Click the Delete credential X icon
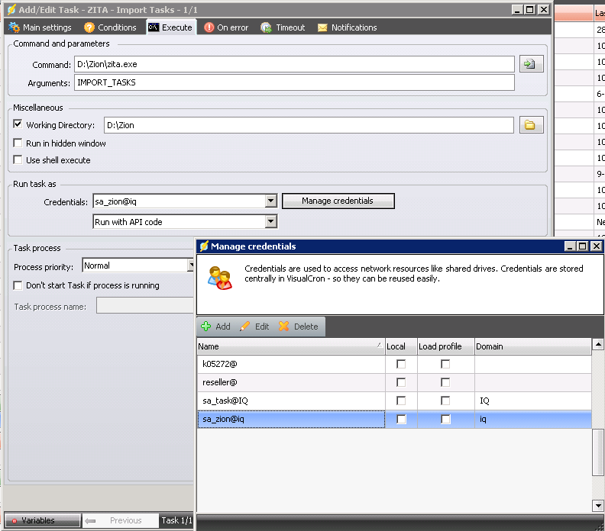 click(x=284, y=327)
